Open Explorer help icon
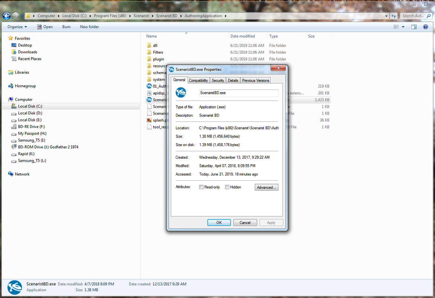 426,27
